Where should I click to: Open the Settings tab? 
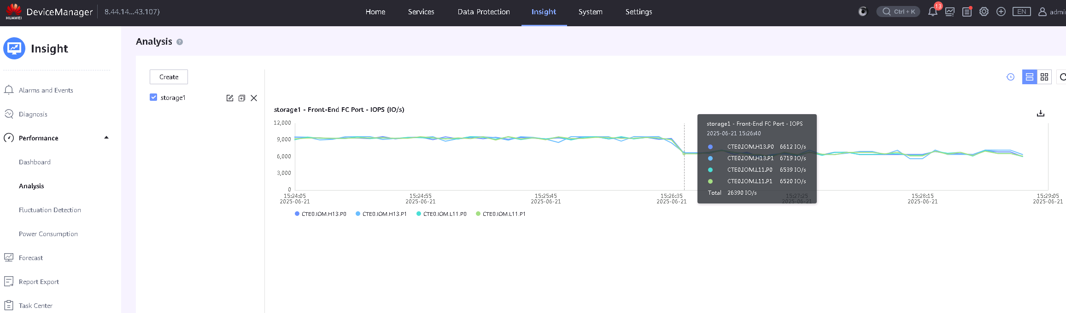638,12
